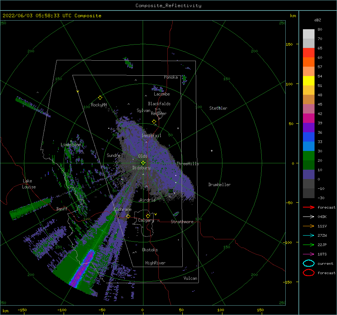Click the Lake Louise label
Image resolution: width=337 pixels, height=315 pixels.
pos(29,184)
